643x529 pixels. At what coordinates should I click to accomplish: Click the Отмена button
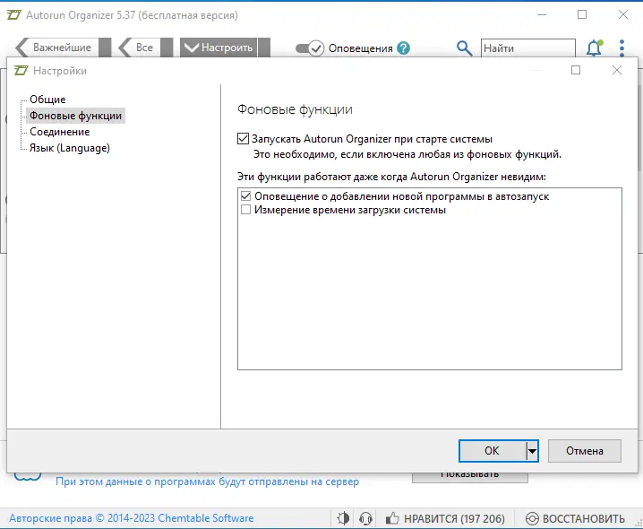coord(585,451)
